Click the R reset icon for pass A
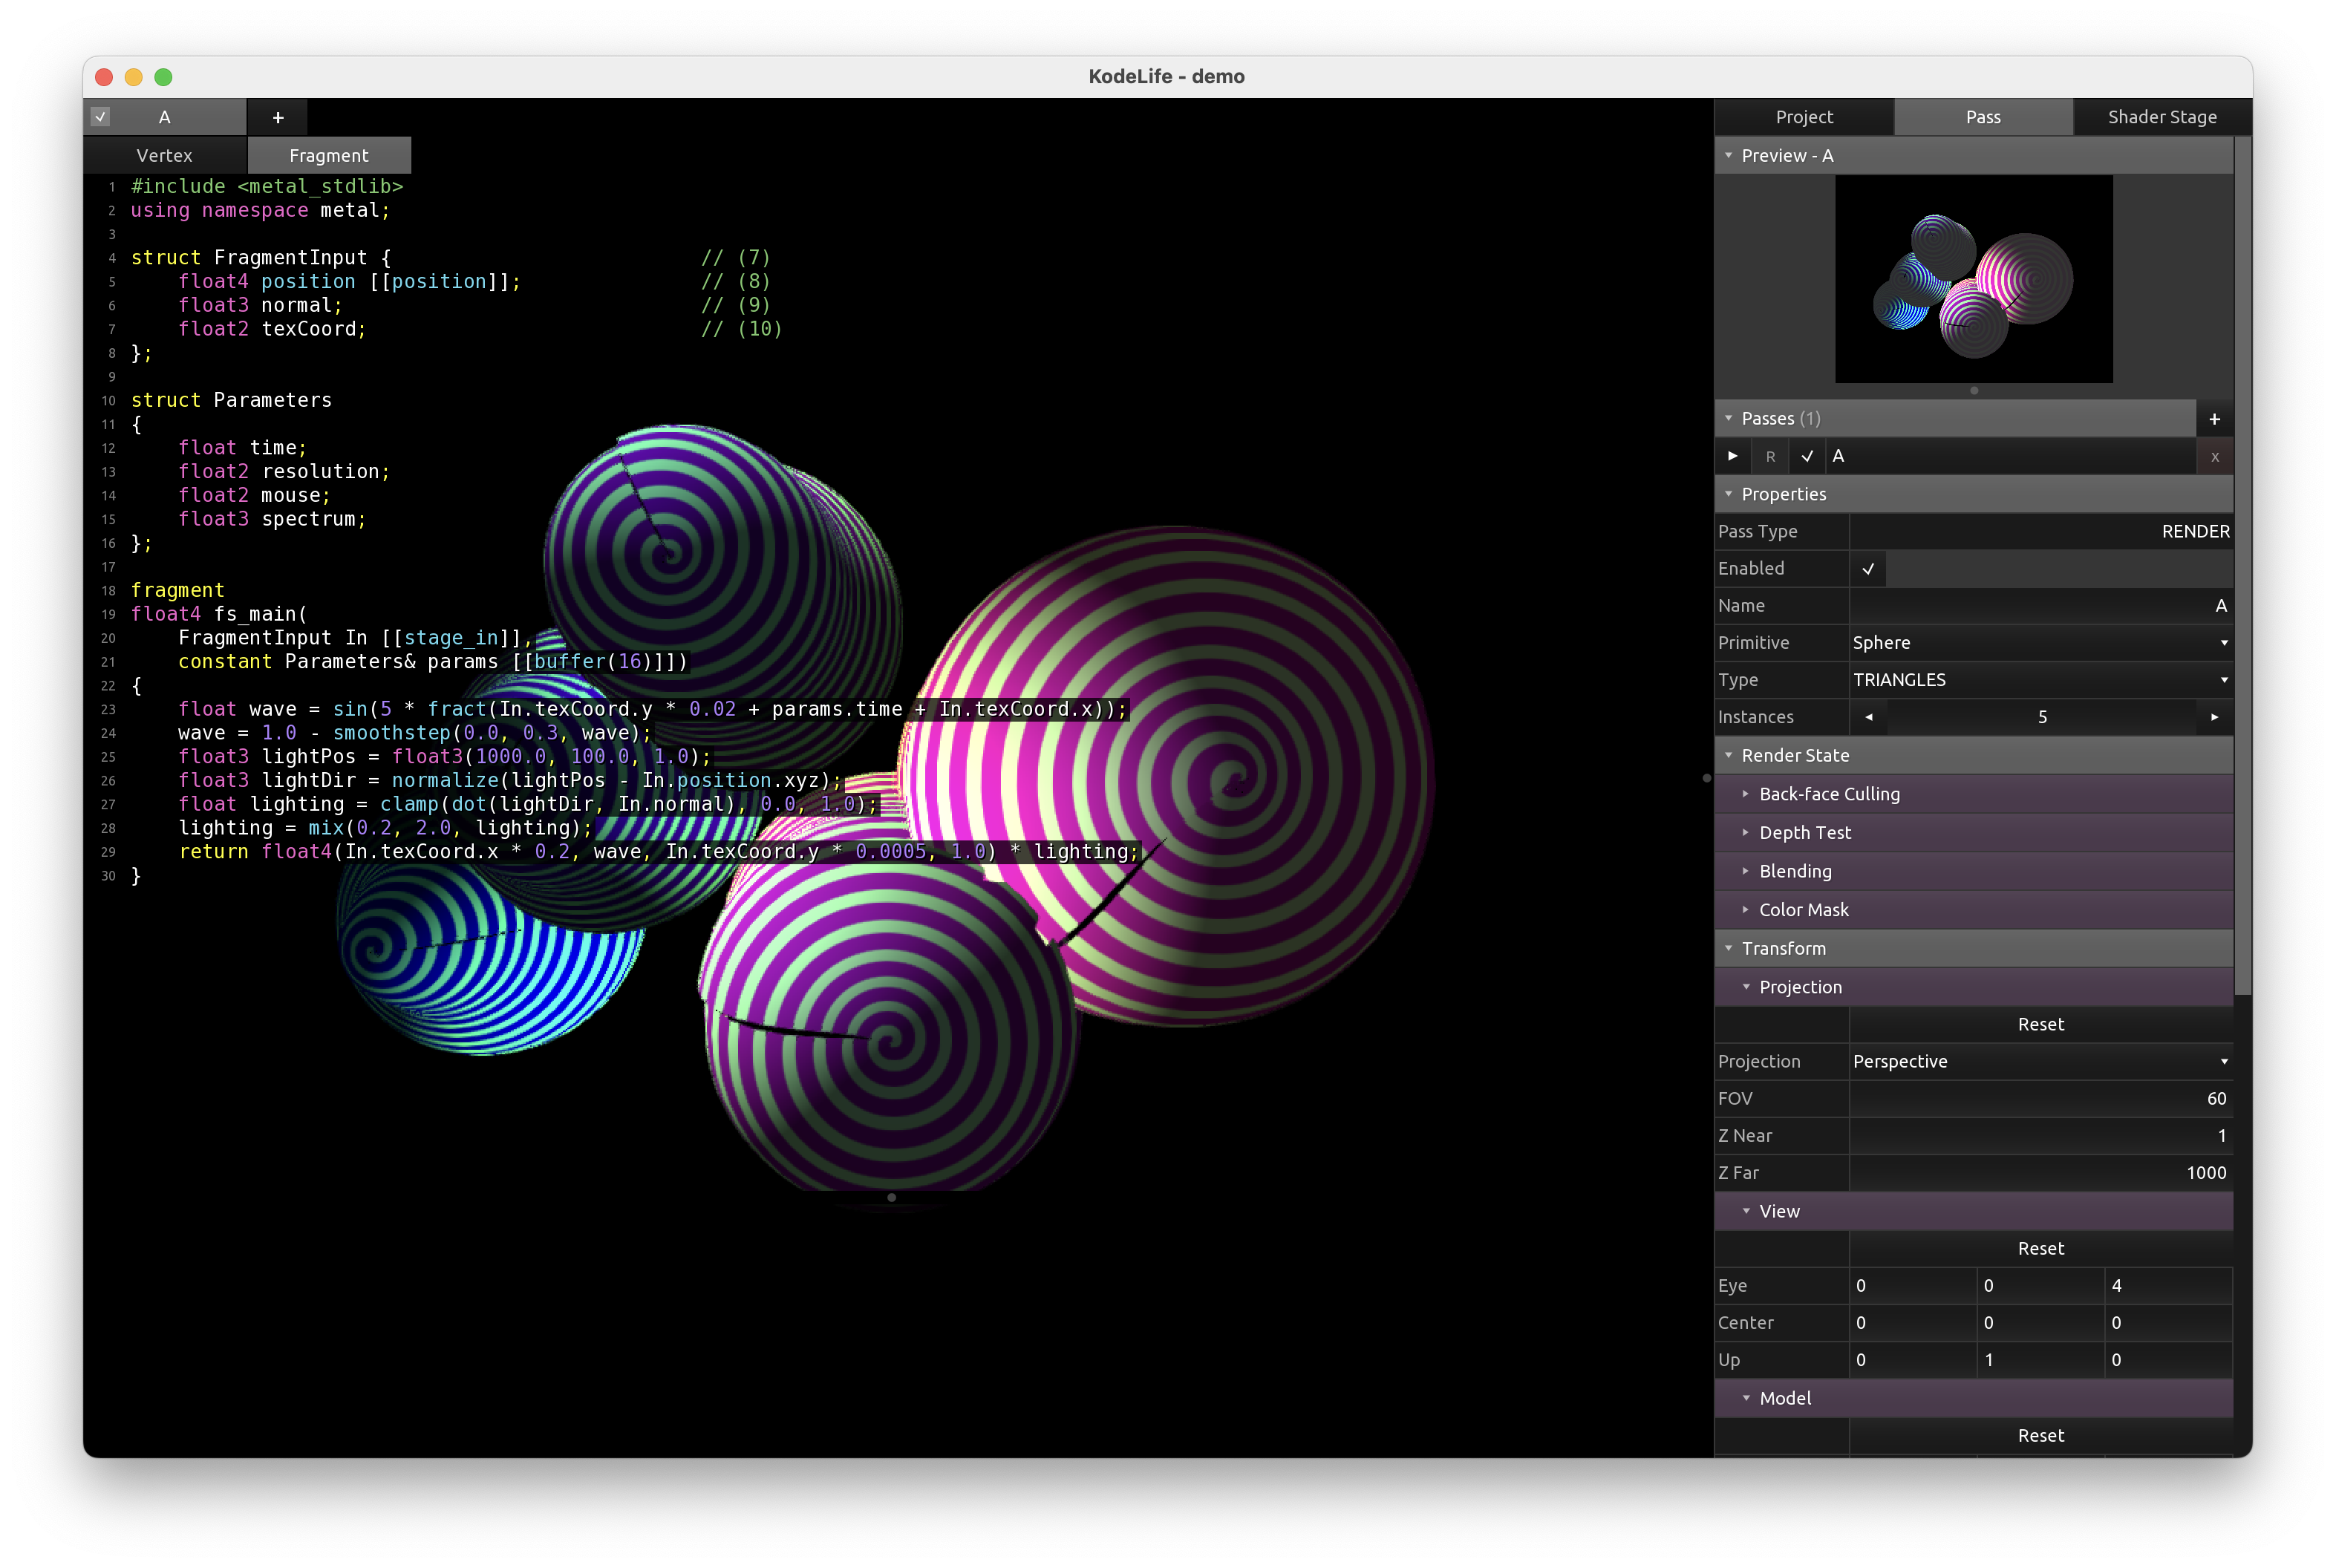Image resolution: width=2336 pixels, height=1568 pixels. pos(1770,456)
